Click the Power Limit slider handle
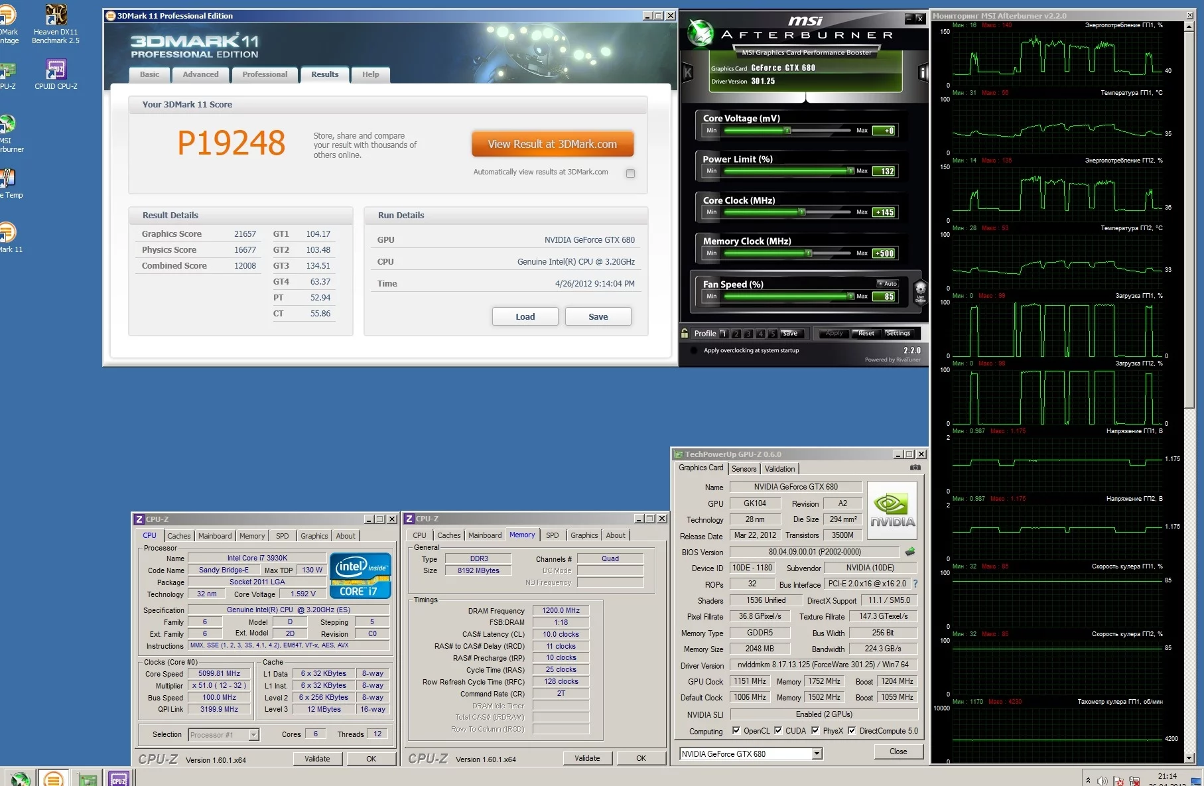Viewport: 1204px width, 786px height. click(x=851, y=171)
